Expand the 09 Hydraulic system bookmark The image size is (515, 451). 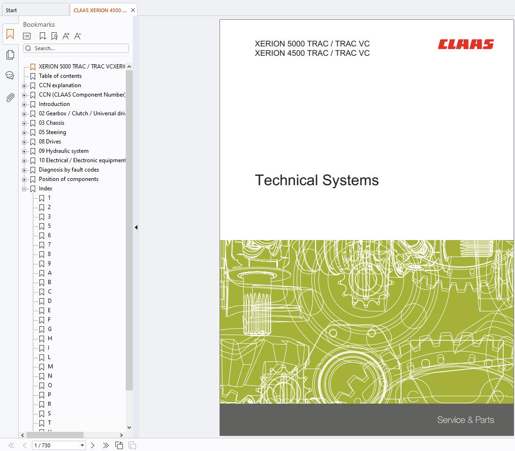pyautogui.click(x=24, y=151)
